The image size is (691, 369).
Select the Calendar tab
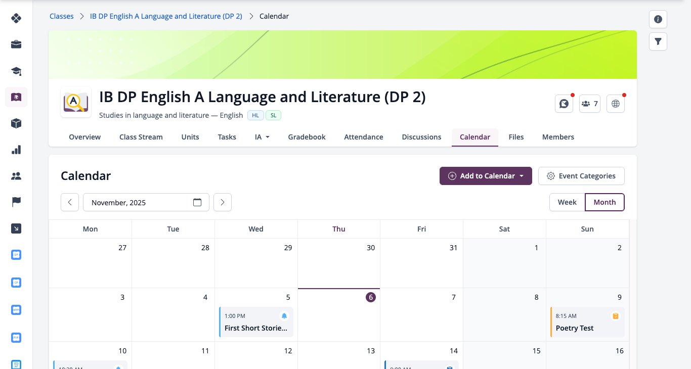coord(475,137)
